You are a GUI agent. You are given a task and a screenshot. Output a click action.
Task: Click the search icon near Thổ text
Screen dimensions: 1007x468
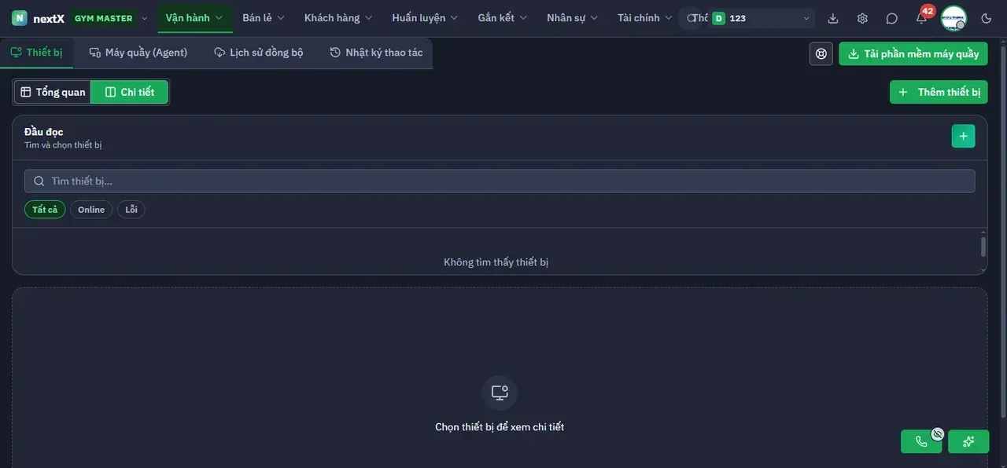point(692,18)
